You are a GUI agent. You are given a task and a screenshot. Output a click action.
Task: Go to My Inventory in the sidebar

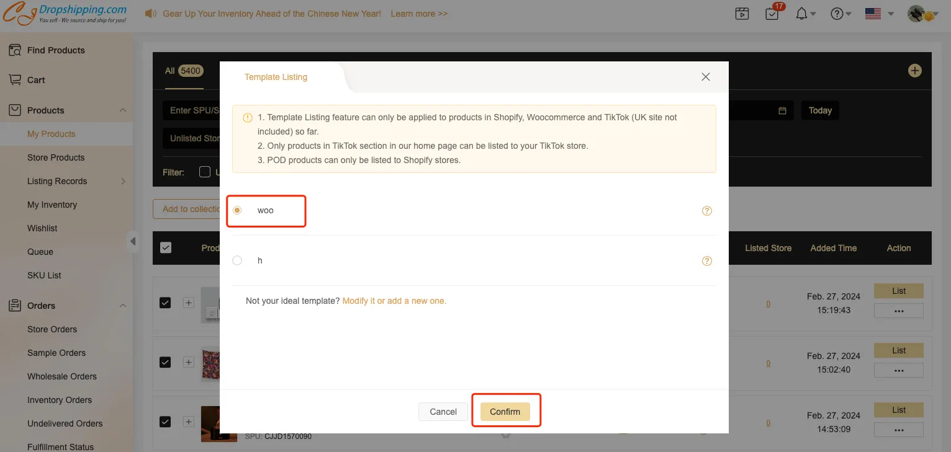[52, 205]
